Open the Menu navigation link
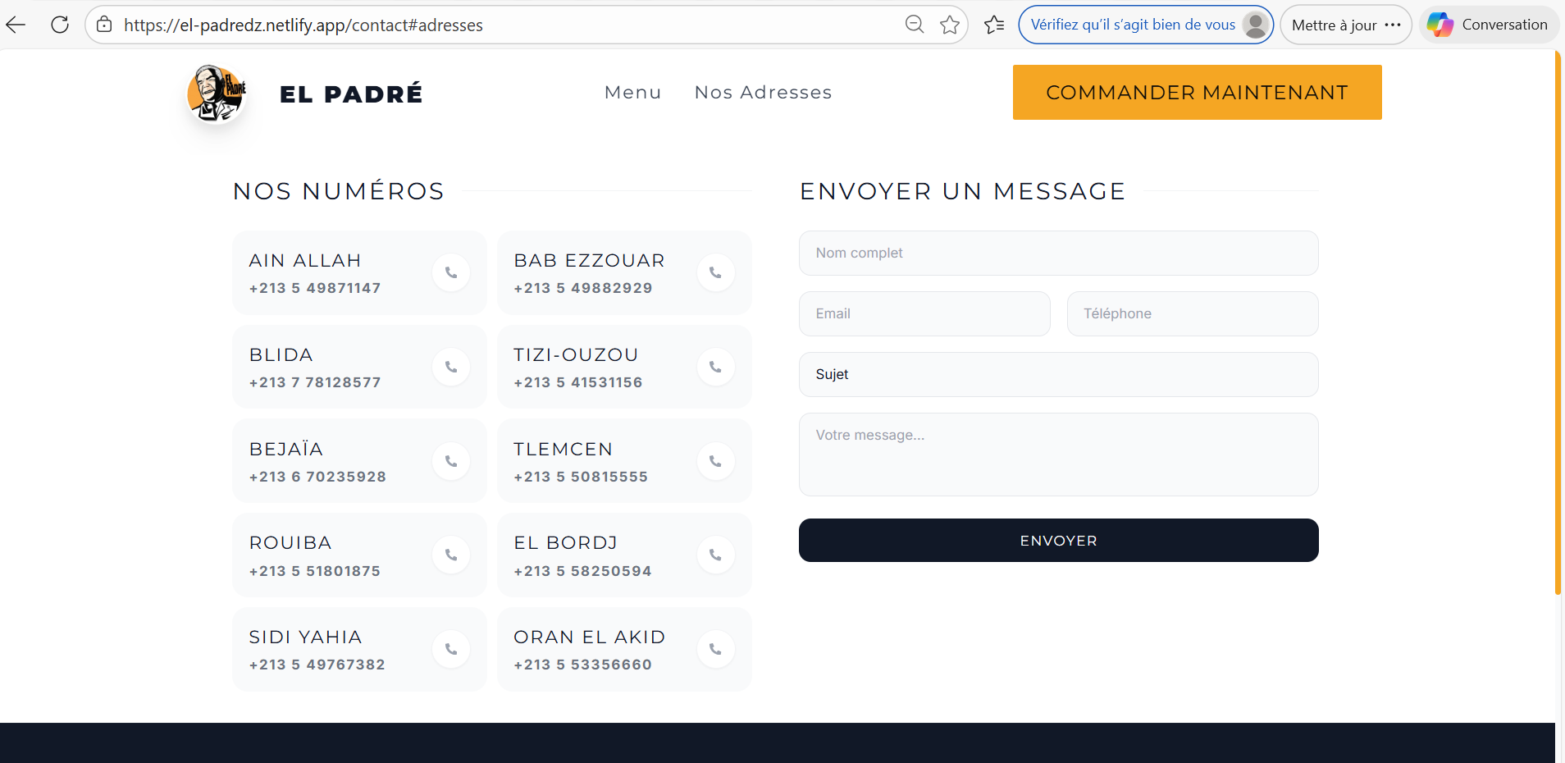1565x763 pixels. point(632,93)
